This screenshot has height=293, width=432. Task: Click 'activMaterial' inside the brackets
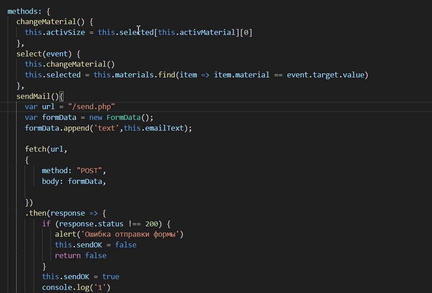point(207,33)
